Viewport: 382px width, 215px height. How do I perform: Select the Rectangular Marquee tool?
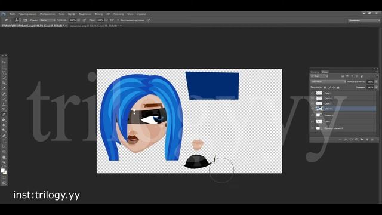click(x=4, y=67)
